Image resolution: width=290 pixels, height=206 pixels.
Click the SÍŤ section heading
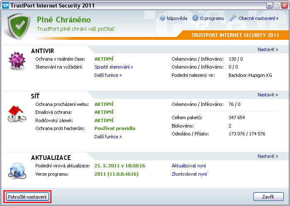35,96
